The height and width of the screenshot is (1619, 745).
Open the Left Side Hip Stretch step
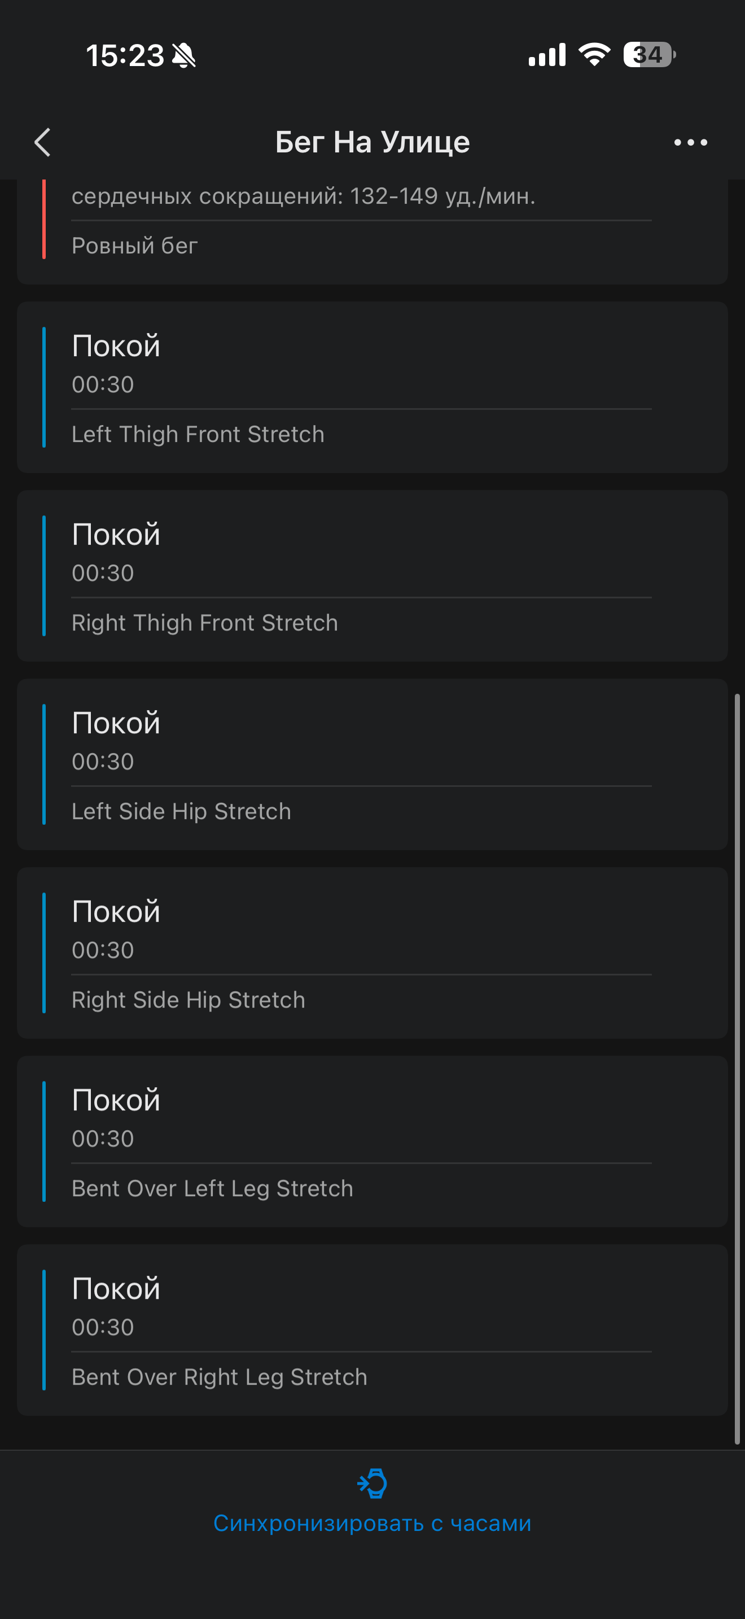click(x=372, y=764)
